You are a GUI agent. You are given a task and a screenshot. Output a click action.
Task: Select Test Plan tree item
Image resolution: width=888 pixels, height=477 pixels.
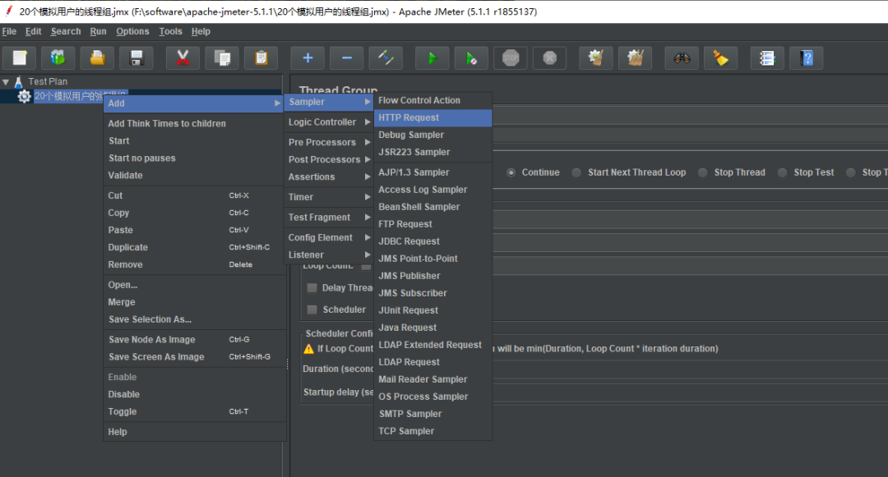(48, 82)
